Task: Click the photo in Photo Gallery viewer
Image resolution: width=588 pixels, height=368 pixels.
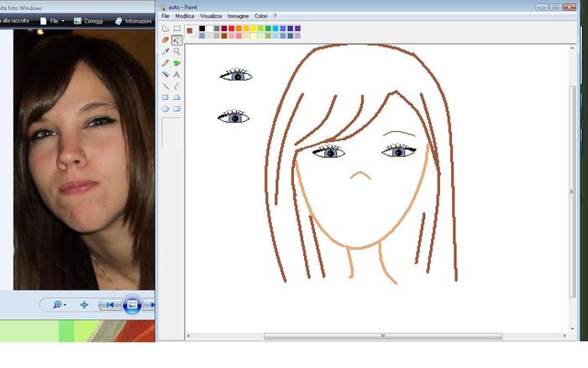Action: 84,160
